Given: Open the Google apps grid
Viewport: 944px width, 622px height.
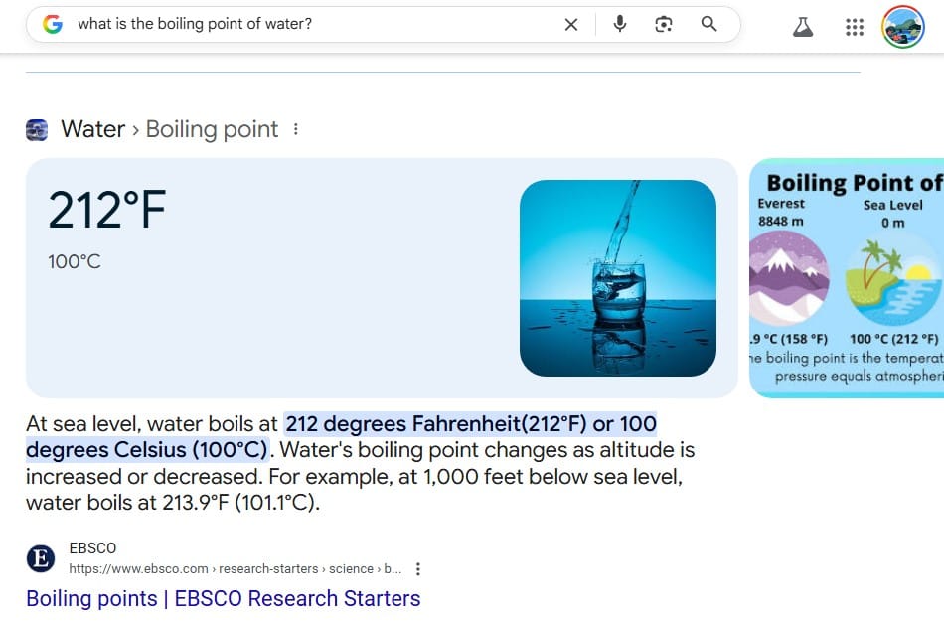Looking at the screenshot, I should tap(854, 27).
